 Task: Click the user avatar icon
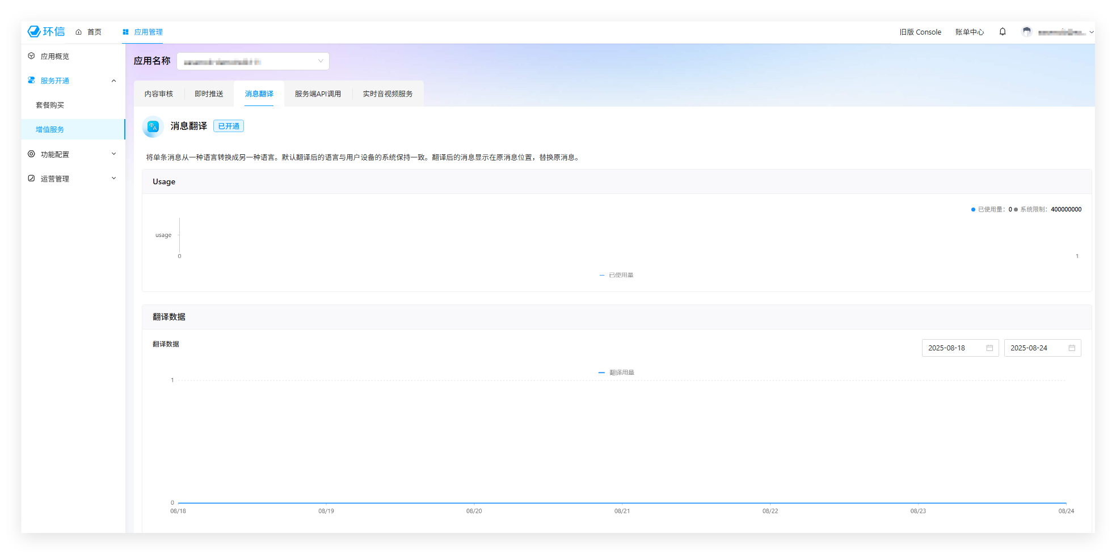point(1026,32)
